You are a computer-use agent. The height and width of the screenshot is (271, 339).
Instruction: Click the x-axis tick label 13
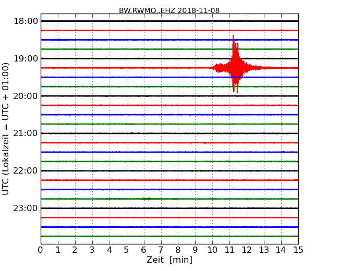264,250
